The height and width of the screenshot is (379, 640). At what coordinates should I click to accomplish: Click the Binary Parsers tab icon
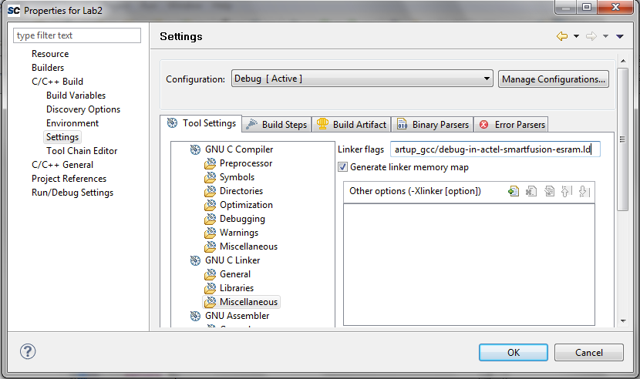tap(402, 124)
